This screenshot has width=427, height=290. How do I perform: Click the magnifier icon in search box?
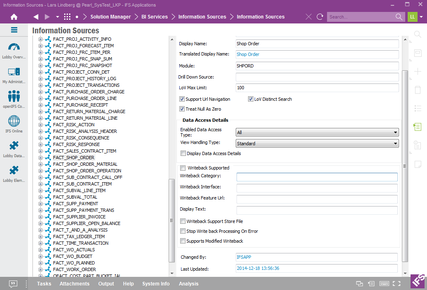click(x=399, y=17)
